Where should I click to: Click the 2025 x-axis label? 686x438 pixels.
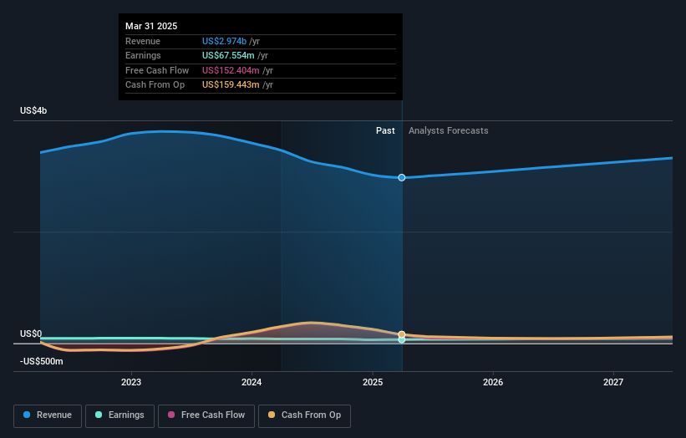click(373, 382)
